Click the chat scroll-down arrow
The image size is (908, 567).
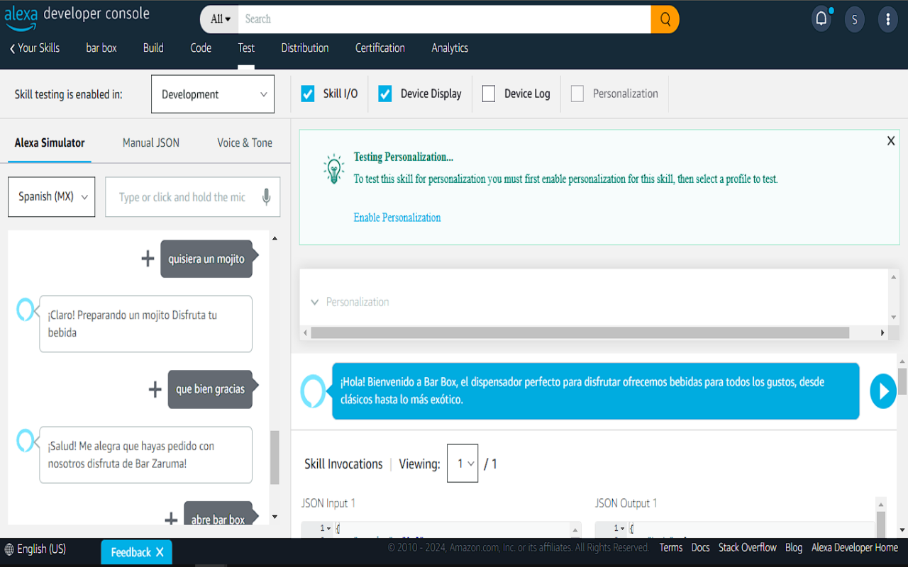[x=275, y=517]
